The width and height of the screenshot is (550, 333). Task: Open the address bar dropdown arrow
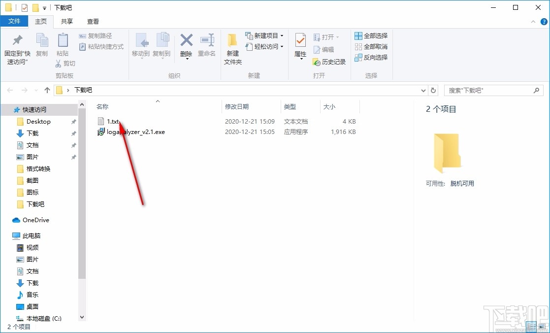pos(423,90)
